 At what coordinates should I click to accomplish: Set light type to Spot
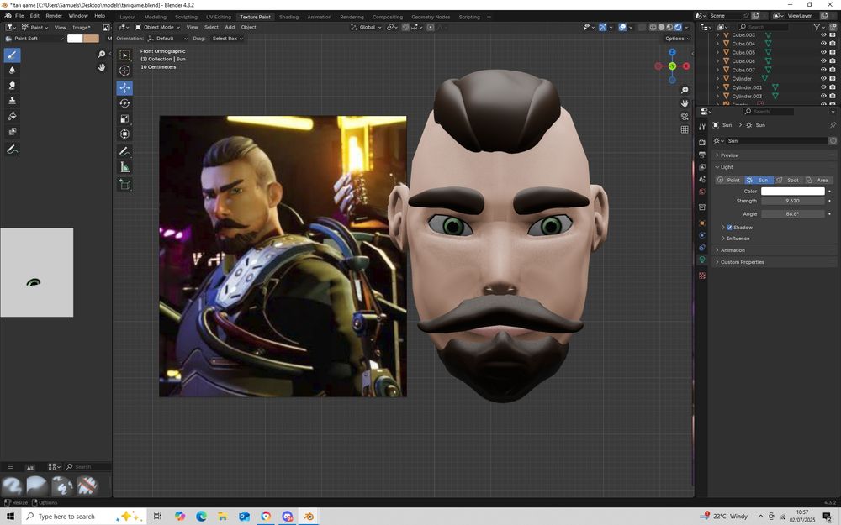pyautogui.click(x=788, y=180)
